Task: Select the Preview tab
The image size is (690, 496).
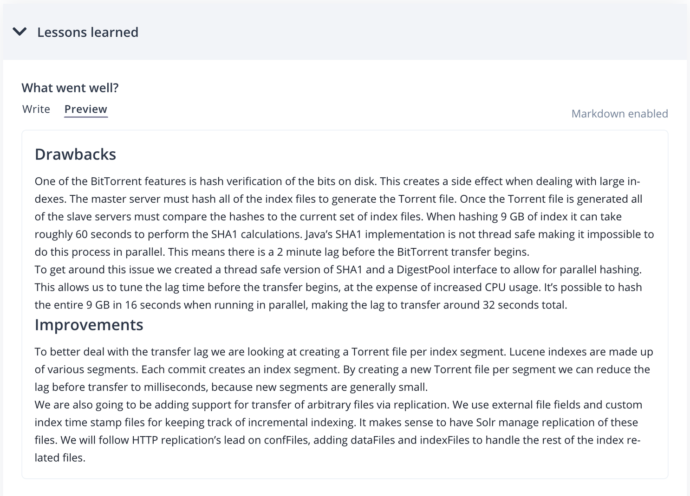Action: click(x=86, y=109)
